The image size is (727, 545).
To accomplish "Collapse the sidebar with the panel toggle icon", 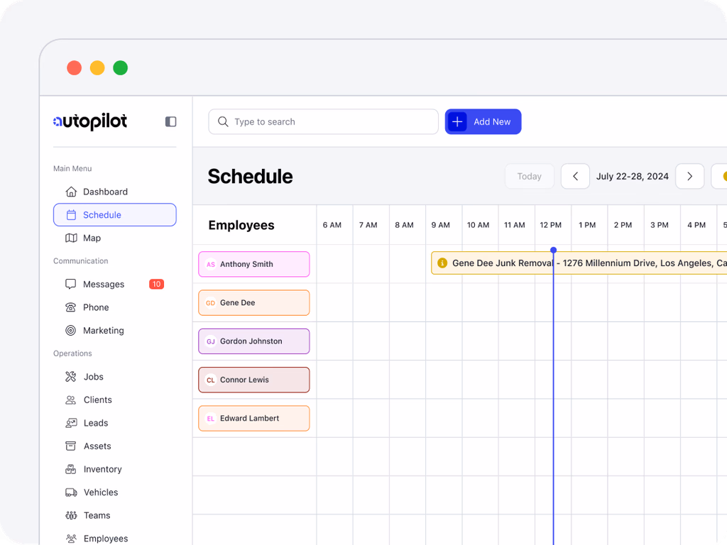I will pos(170,122).
